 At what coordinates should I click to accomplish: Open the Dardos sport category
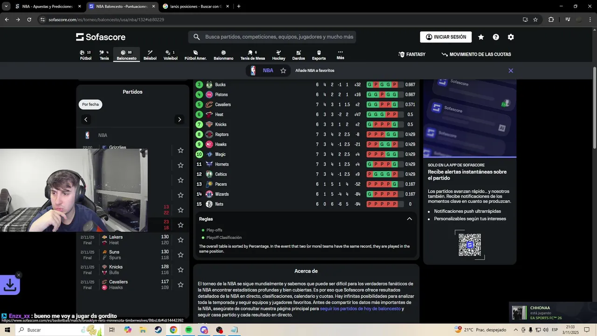click(298, 55)
